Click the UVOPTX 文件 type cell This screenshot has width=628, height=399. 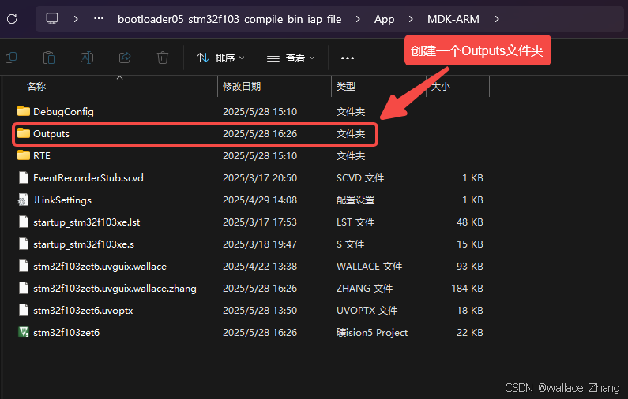pyautogui.click(x=367, y=310)
